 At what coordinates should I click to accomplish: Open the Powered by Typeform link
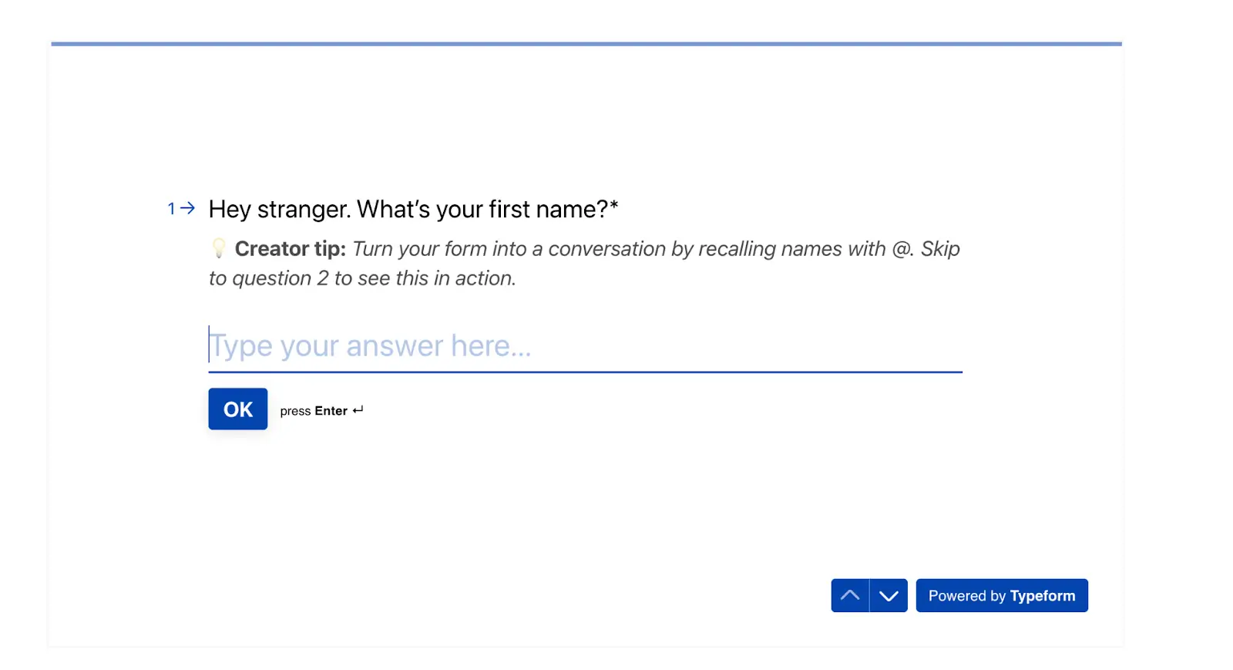(1002, 595)
